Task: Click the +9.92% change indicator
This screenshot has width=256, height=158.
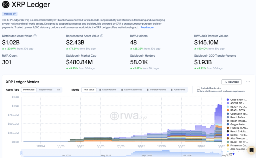Action: [200, 68]
